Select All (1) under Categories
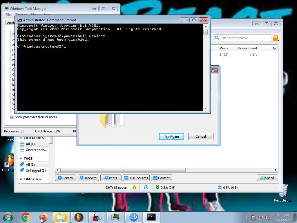 (34, 144)
